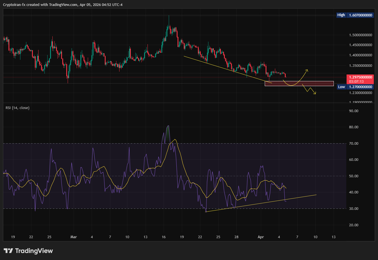Click the yellow downward zigzag arrow
Image resolution: width=378 pixels, height=260 pixels.
click(309, 90)
